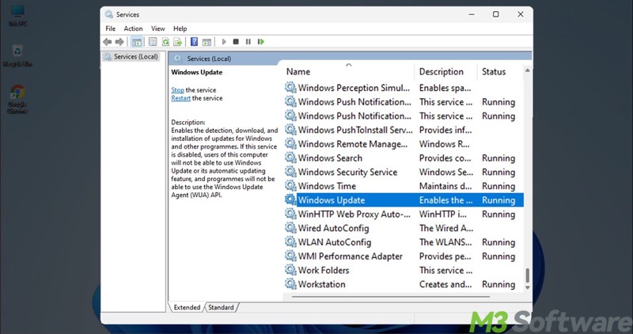The height and width of the screenshot is (334, 633).
Task: Switch to the Standard tab
Action: 221,307
